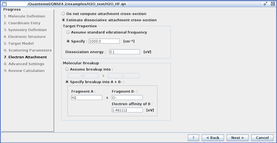Enable 'Assume breakup into' option

67,69
